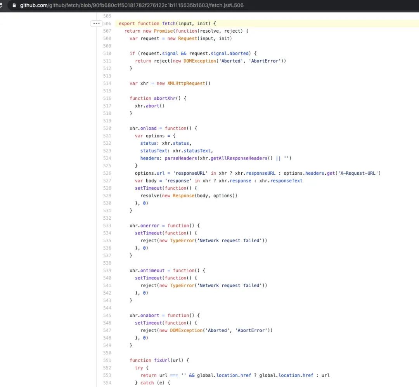Click 'ontimeout' on line 539
The width and height of the screenshot is (419, 387).
click(x=152, y=271)
